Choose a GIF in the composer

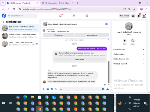(x=55, y=89)
